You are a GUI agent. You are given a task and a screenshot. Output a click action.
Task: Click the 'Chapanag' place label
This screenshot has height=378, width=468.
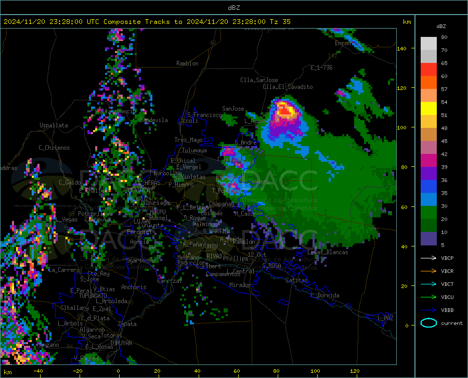[222, 204]
